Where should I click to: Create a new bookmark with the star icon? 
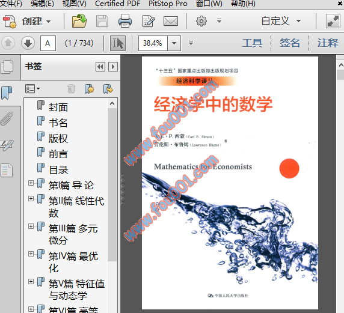[89, 89]
